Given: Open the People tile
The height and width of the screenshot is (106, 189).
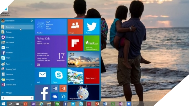Looking at the screenshot, I should (x=75, y=27).
